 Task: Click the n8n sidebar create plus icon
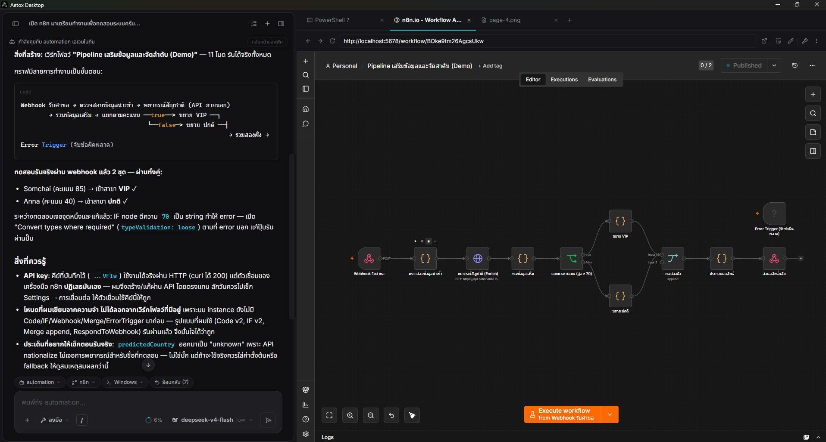[306, 61]
